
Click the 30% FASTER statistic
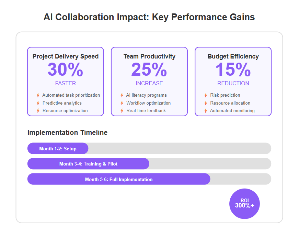(x=66, y=74)
